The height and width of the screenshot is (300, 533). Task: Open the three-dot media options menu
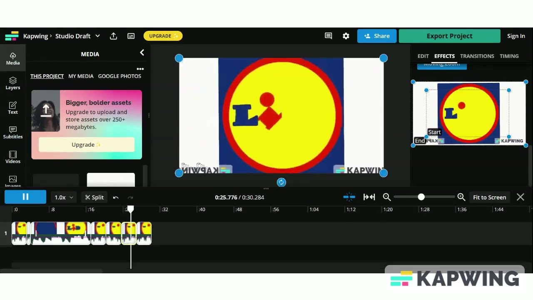(140, 69)
